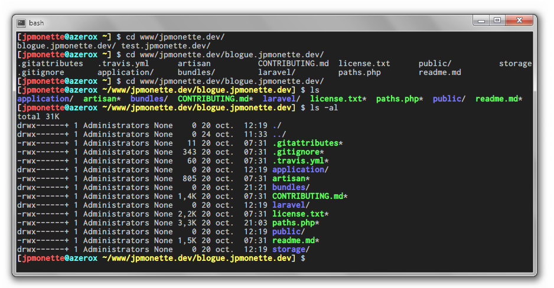The width and height of the screenshot is (554, 288).
Task: Click the bash terminal icon in title bar
Action: 21,23
